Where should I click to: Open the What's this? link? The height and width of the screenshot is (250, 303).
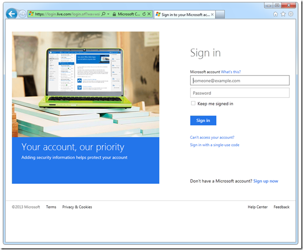pyautogui.click(x=231, y=72)
